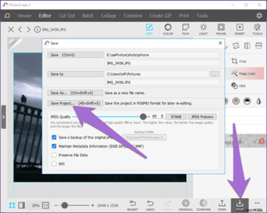The height and width of the screenshot is (213, 267).
Task: Open the Film effects panel
Action: tap(186, 29)
